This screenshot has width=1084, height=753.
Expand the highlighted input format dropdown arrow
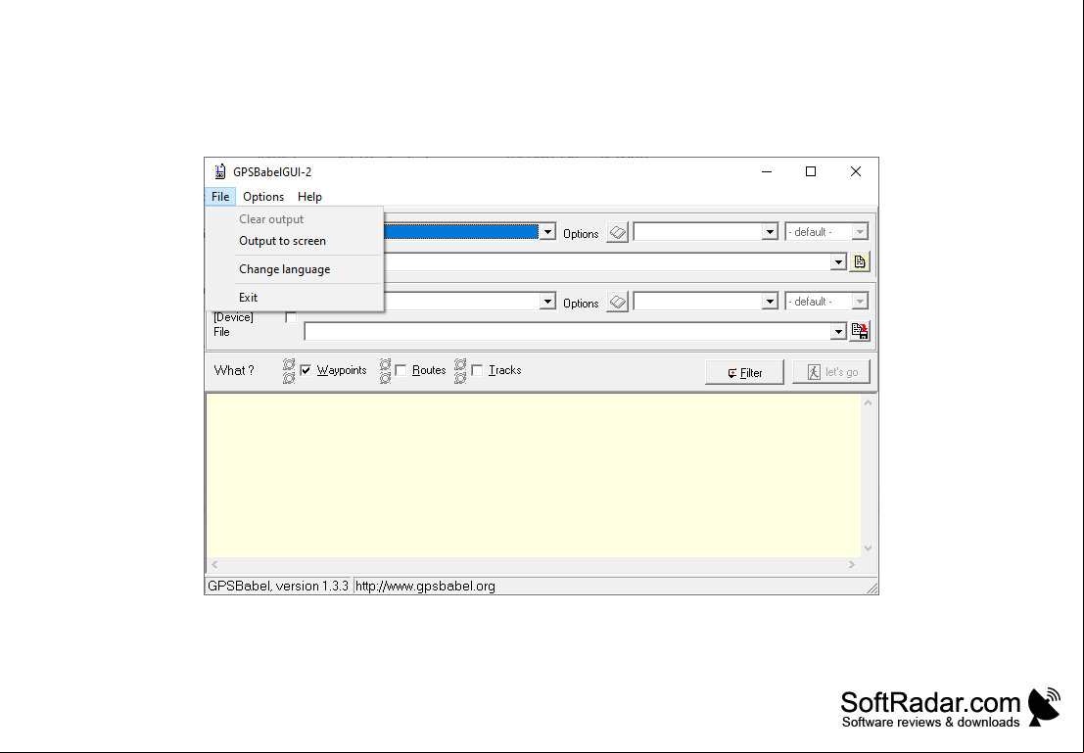(x=547, y=232)
